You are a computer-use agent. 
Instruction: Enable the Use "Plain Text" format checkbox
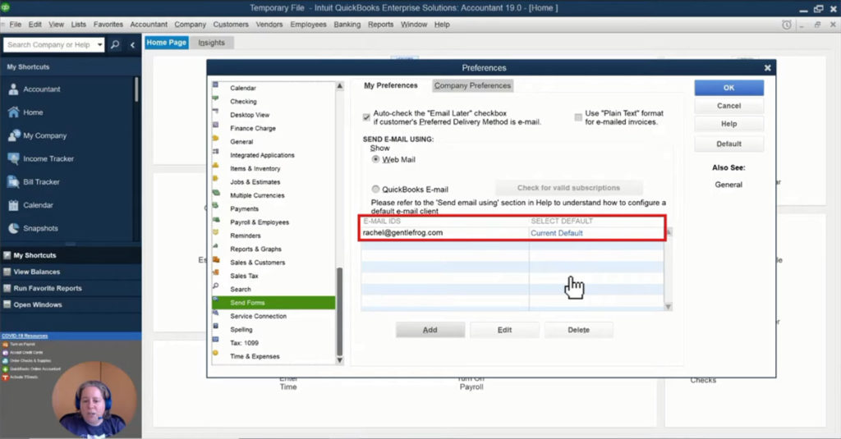click(578, 117)
